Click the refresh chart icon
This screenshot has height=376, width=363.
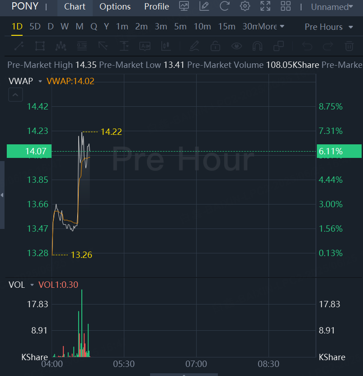coord(224,6)
